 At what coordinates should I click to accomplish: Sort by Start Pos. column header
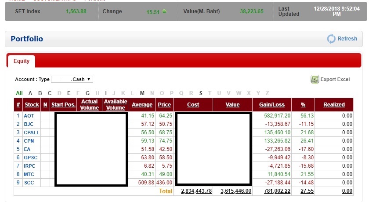tap(63, 105)
